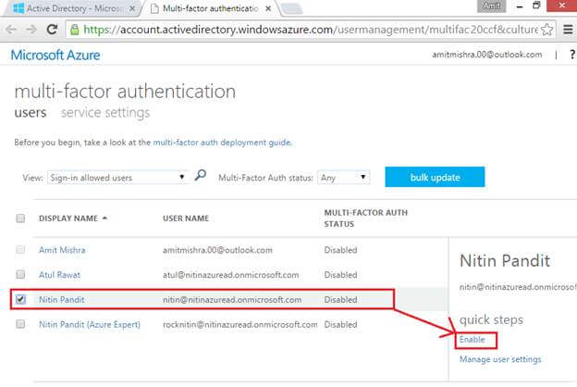Click the Nitin Pandit heading in details pane
577x387 pixels.
tap(505, 261)
